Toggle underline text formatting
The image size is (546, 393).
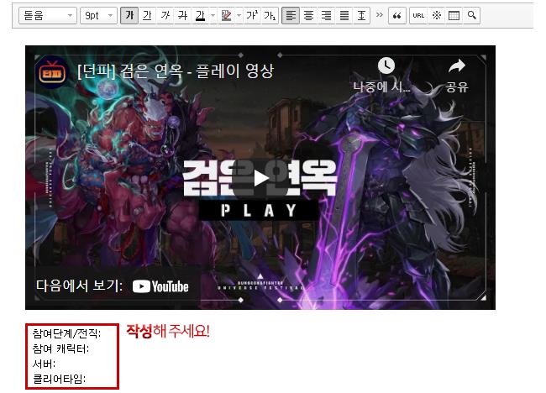[147, 16]
